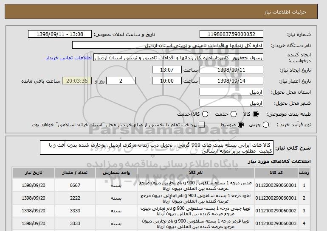Click the delivery province field اردبیل
This screenshot has height=231, width=327.
[x=231, y=92]
